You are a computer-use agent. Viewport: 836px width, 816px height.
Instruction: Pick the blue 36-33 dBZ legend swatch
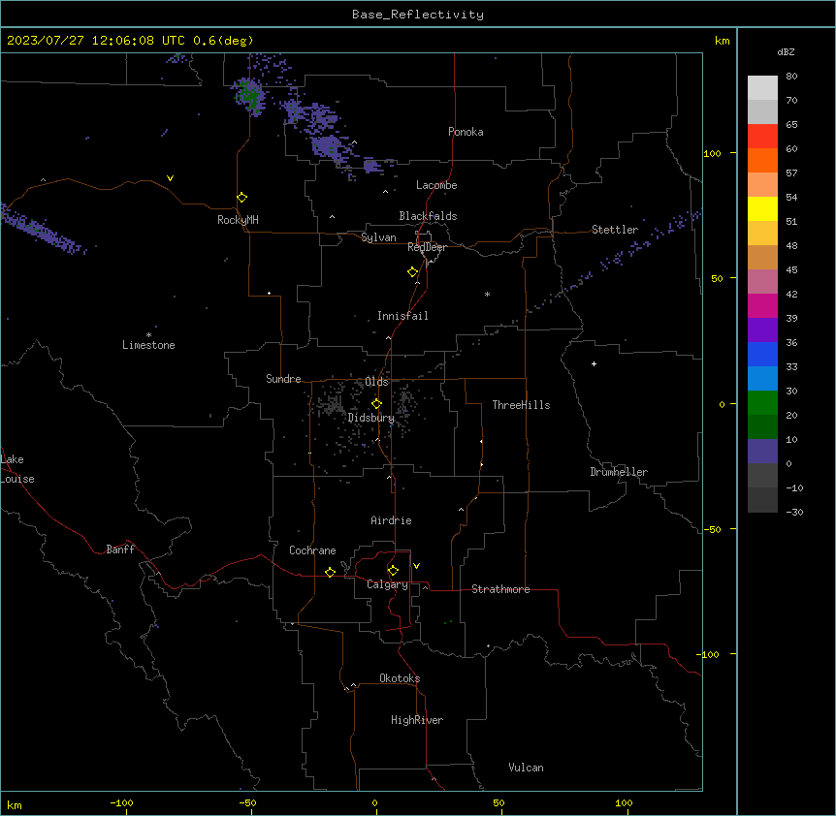[762, 355]
